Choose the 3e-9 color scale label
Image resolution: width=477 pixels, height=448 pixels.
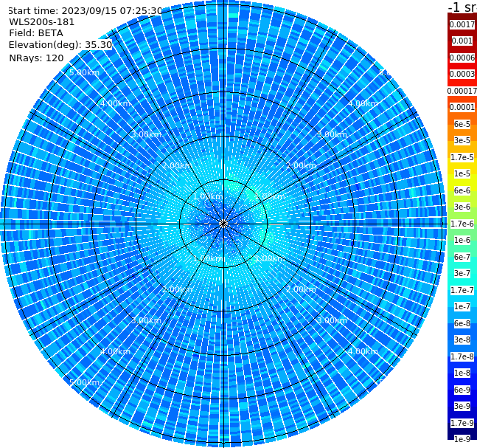click(462, 406)
